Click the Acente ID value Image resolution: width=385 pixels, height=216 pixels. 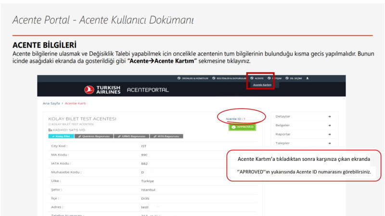244,119
